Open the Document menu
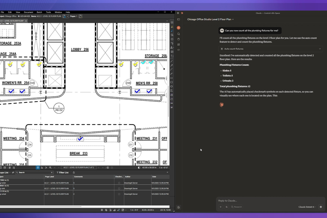The image size is (327, 218). [x=28, y=12]
